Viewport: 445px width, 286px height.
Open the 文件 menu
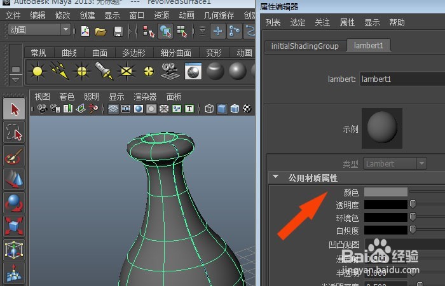coord(13,15)
